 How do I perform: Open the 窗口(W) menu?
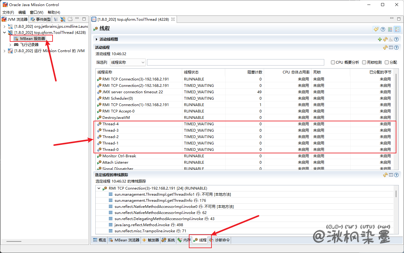36,12
